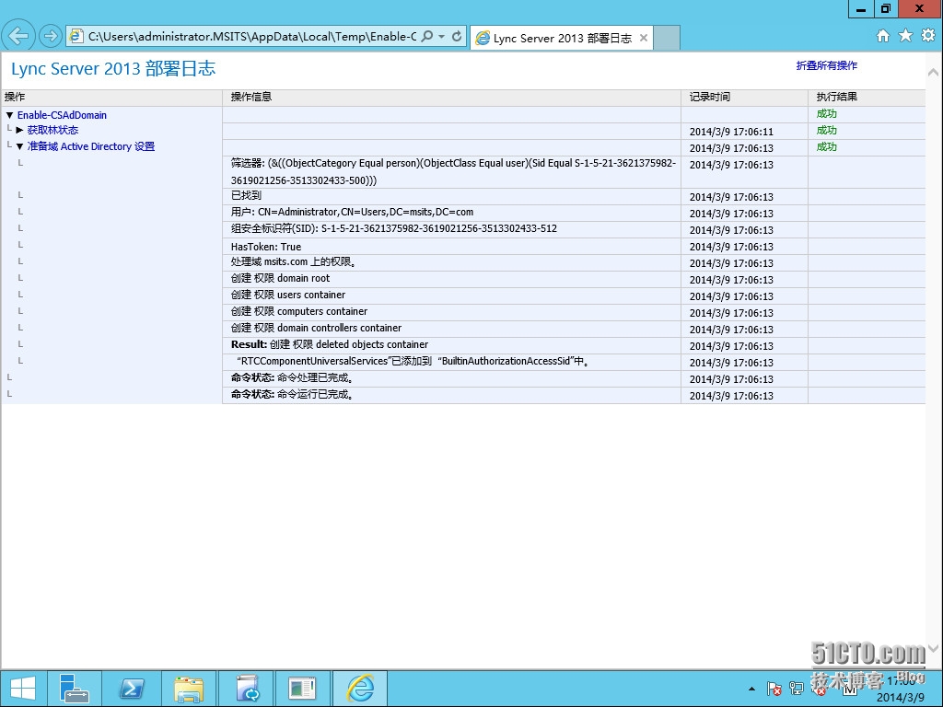Open the panel-window taskbar application
Screen dimensions: 943x707
pyautogui.click(x=302, y=689)
